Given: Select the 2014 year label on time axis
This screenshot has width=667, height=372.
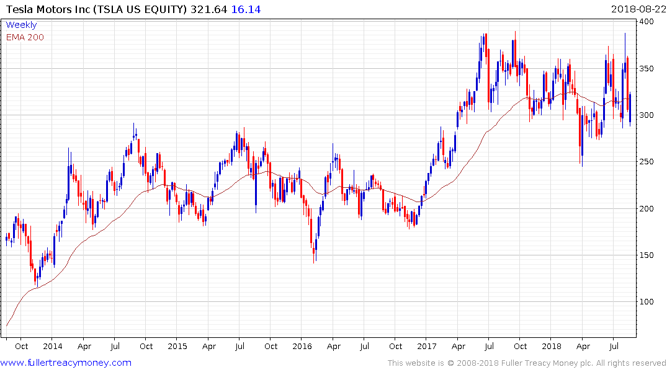Looking at the screenshot, I should pos(52,347).
